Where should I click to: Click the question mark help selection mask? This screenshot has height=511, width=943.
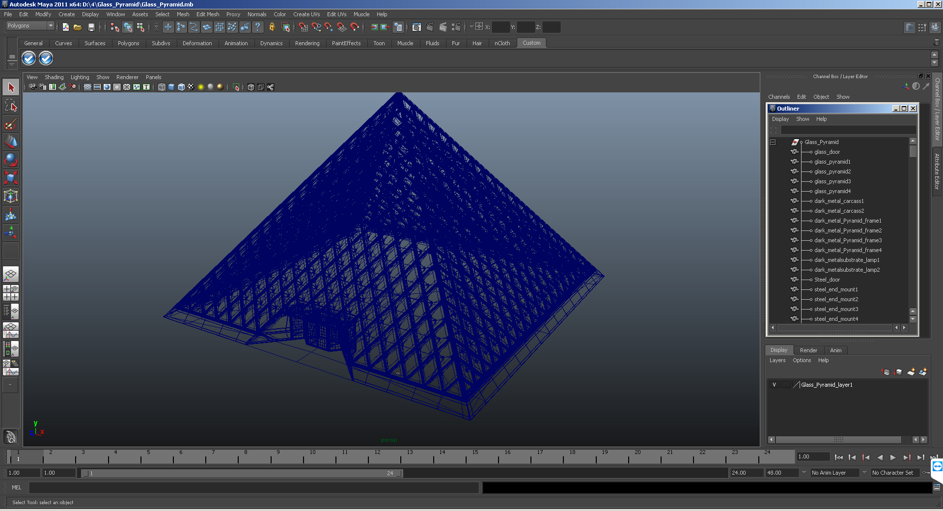point(257,27)
